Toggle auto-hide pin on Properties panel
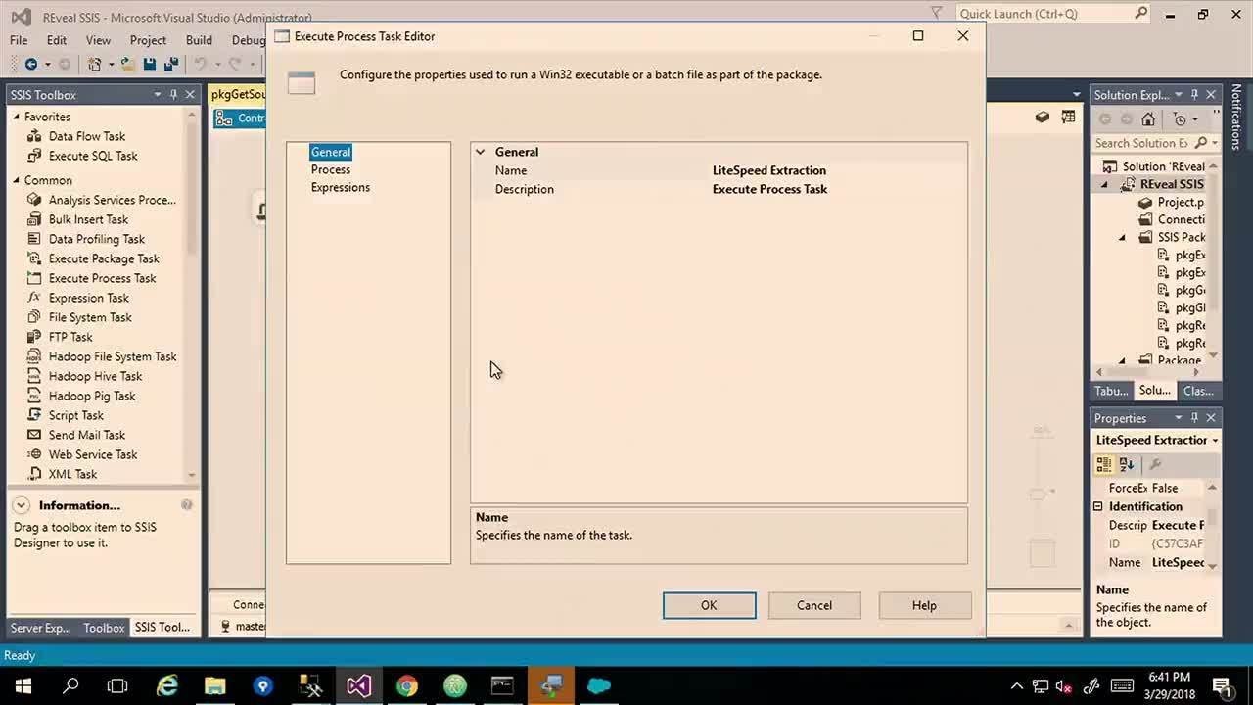The image size is (1253, 705). (1194, 417)
